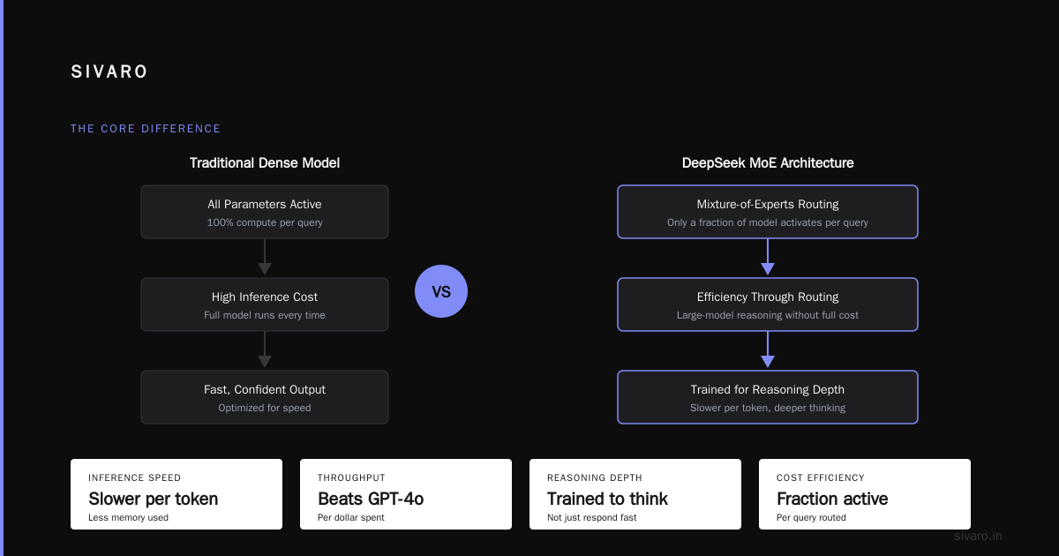Click 'Trained to think' headline
This screenshot has height=556, width=1059.
[x=607, y=499]
